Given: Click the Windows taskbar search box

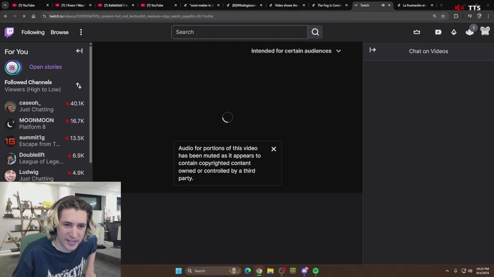Looking at the screenshot, I should click(x=213, y=271).
